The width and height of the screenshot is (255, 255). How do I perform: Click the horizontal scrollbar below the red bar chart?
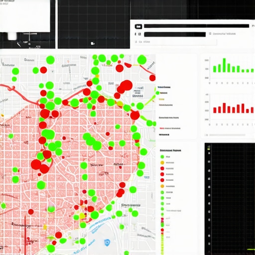tap(227, 135)
